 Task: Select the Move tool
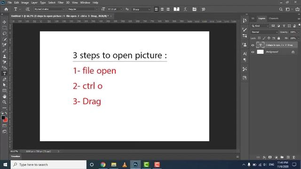(4, 22)
